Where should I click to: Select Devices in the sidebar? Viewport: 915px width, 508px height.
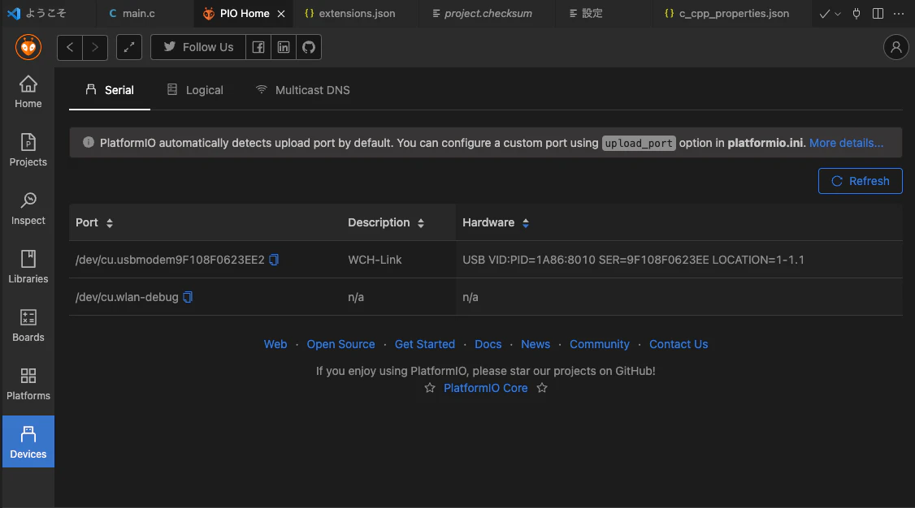[x=28, y=441]
